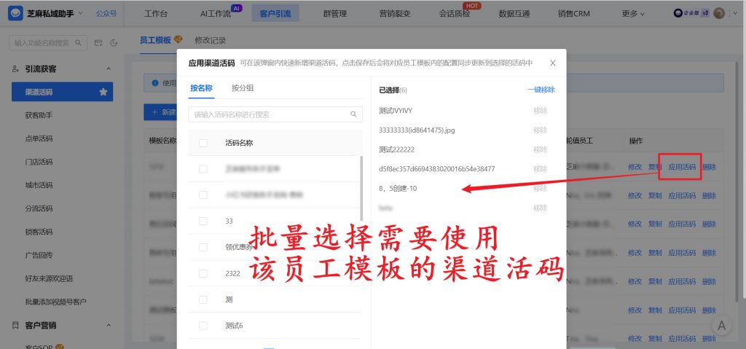The image size is (746, 349).
Task: Open the 营销裂变 menu
Action: pos(395,13)
